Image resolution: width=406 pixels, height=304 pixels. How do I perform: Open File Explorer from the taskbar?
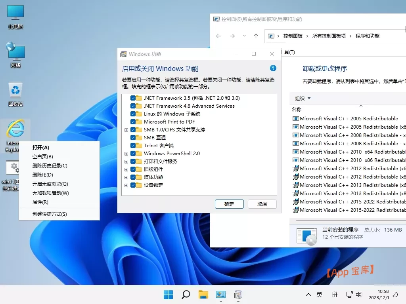click(x=203, y=294)
